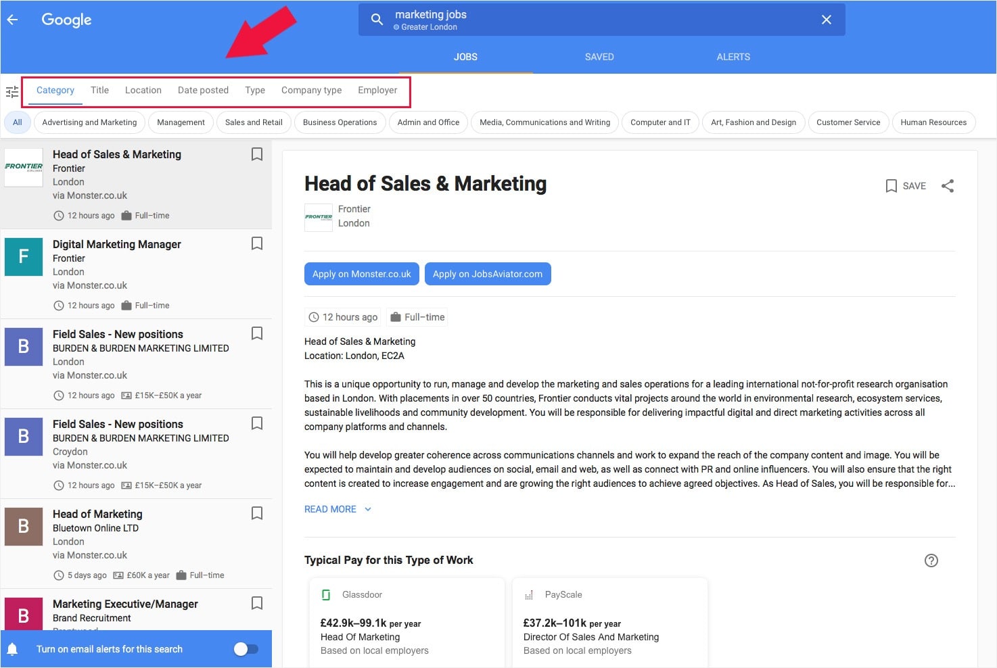Select the Location filter tab

coord(143,91)
